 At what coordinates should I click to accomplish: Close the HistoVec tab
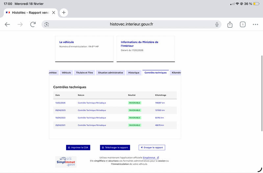[x=53, y=13]
